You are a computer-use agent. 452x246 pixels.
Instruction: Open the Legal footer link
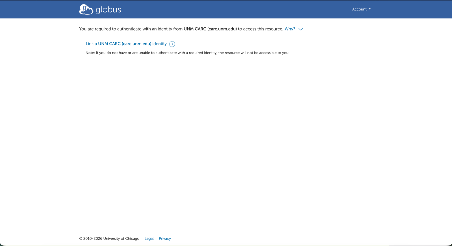[x=149, y=239]
